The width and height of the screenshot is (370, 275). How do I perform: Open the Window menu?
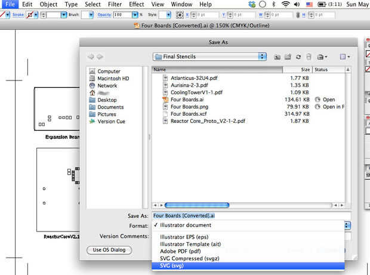pyautogui.click(x=181, y=4)
